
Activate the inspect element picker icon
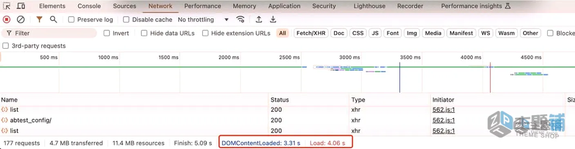(7, 6)
